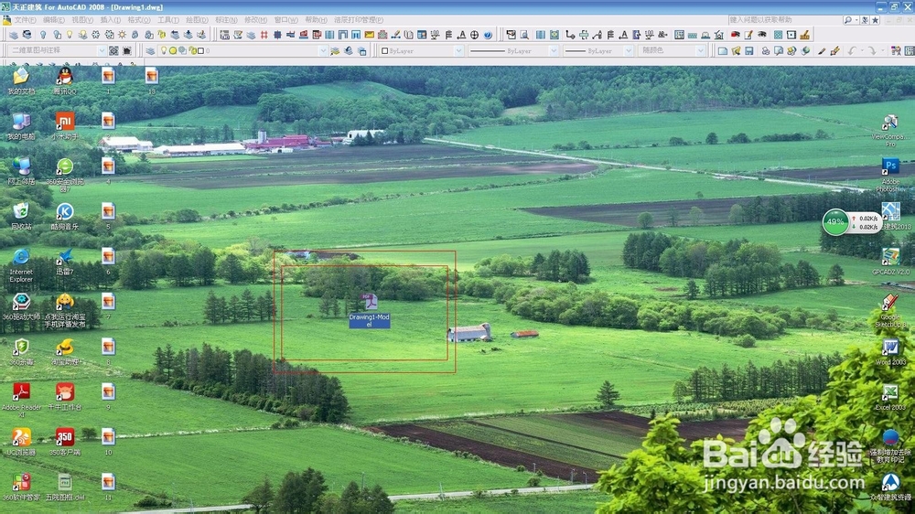Screen dimensions: 915x514
Task: Click the help search magnifier icon
Action: (x=847, y=20)
